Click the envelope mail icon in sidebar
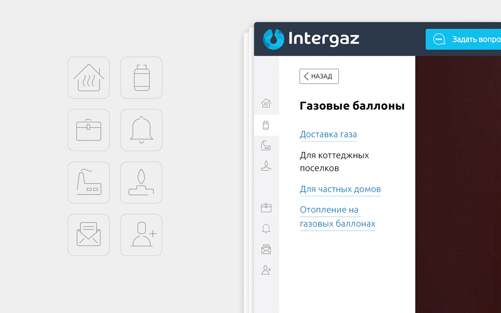Image resolution: width=501 pixels, height=313 pixels. (x=266, y=249)
